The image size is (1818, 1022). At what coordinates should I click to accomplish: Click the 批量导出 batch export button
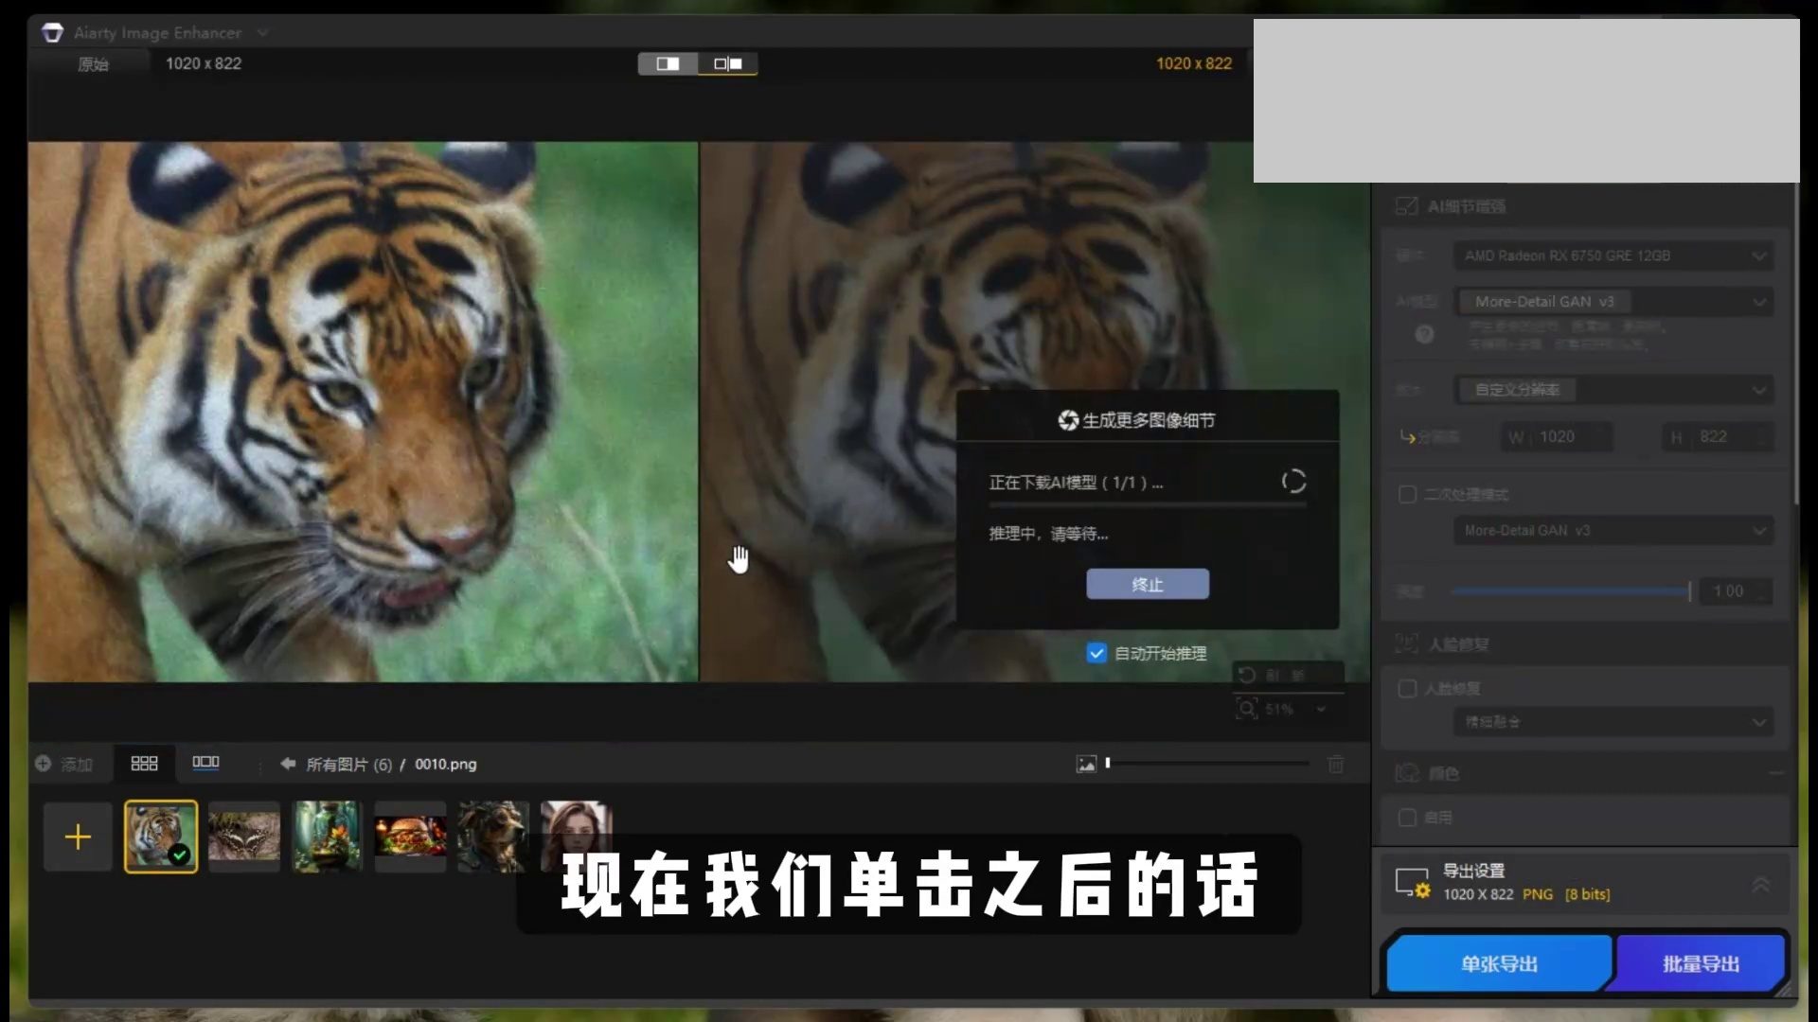click(1701, 963)
